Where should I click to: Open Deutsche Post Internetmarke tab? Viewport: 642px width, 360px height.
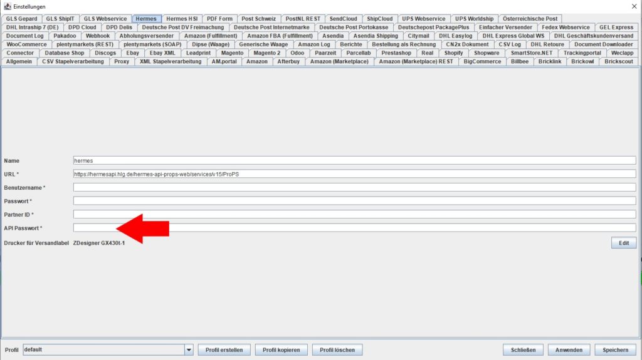(x=272, y=28)
